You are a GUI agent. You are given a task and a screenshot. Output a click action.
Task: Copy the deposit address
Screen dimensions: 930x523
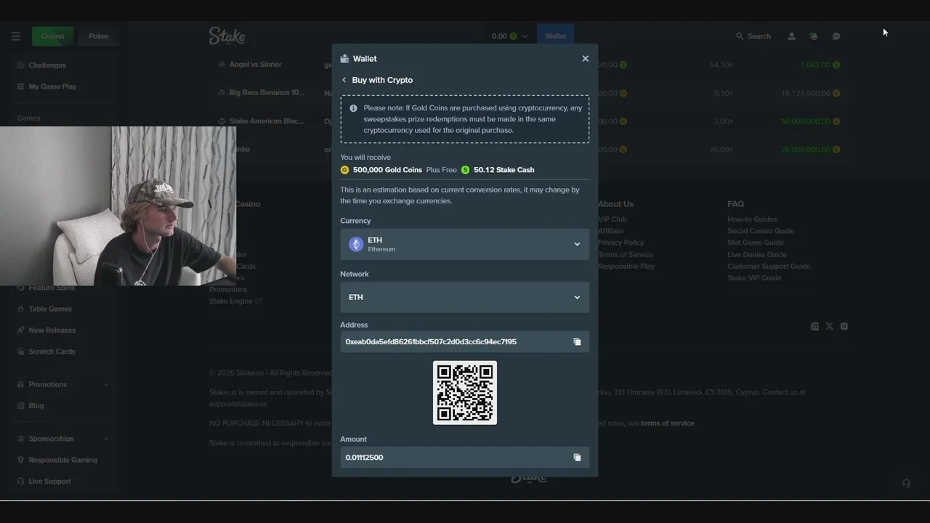click(x=577, y=341)
